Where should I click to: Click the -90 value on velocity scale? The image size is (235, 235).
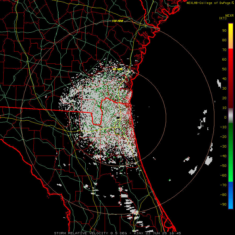(223, 204)
